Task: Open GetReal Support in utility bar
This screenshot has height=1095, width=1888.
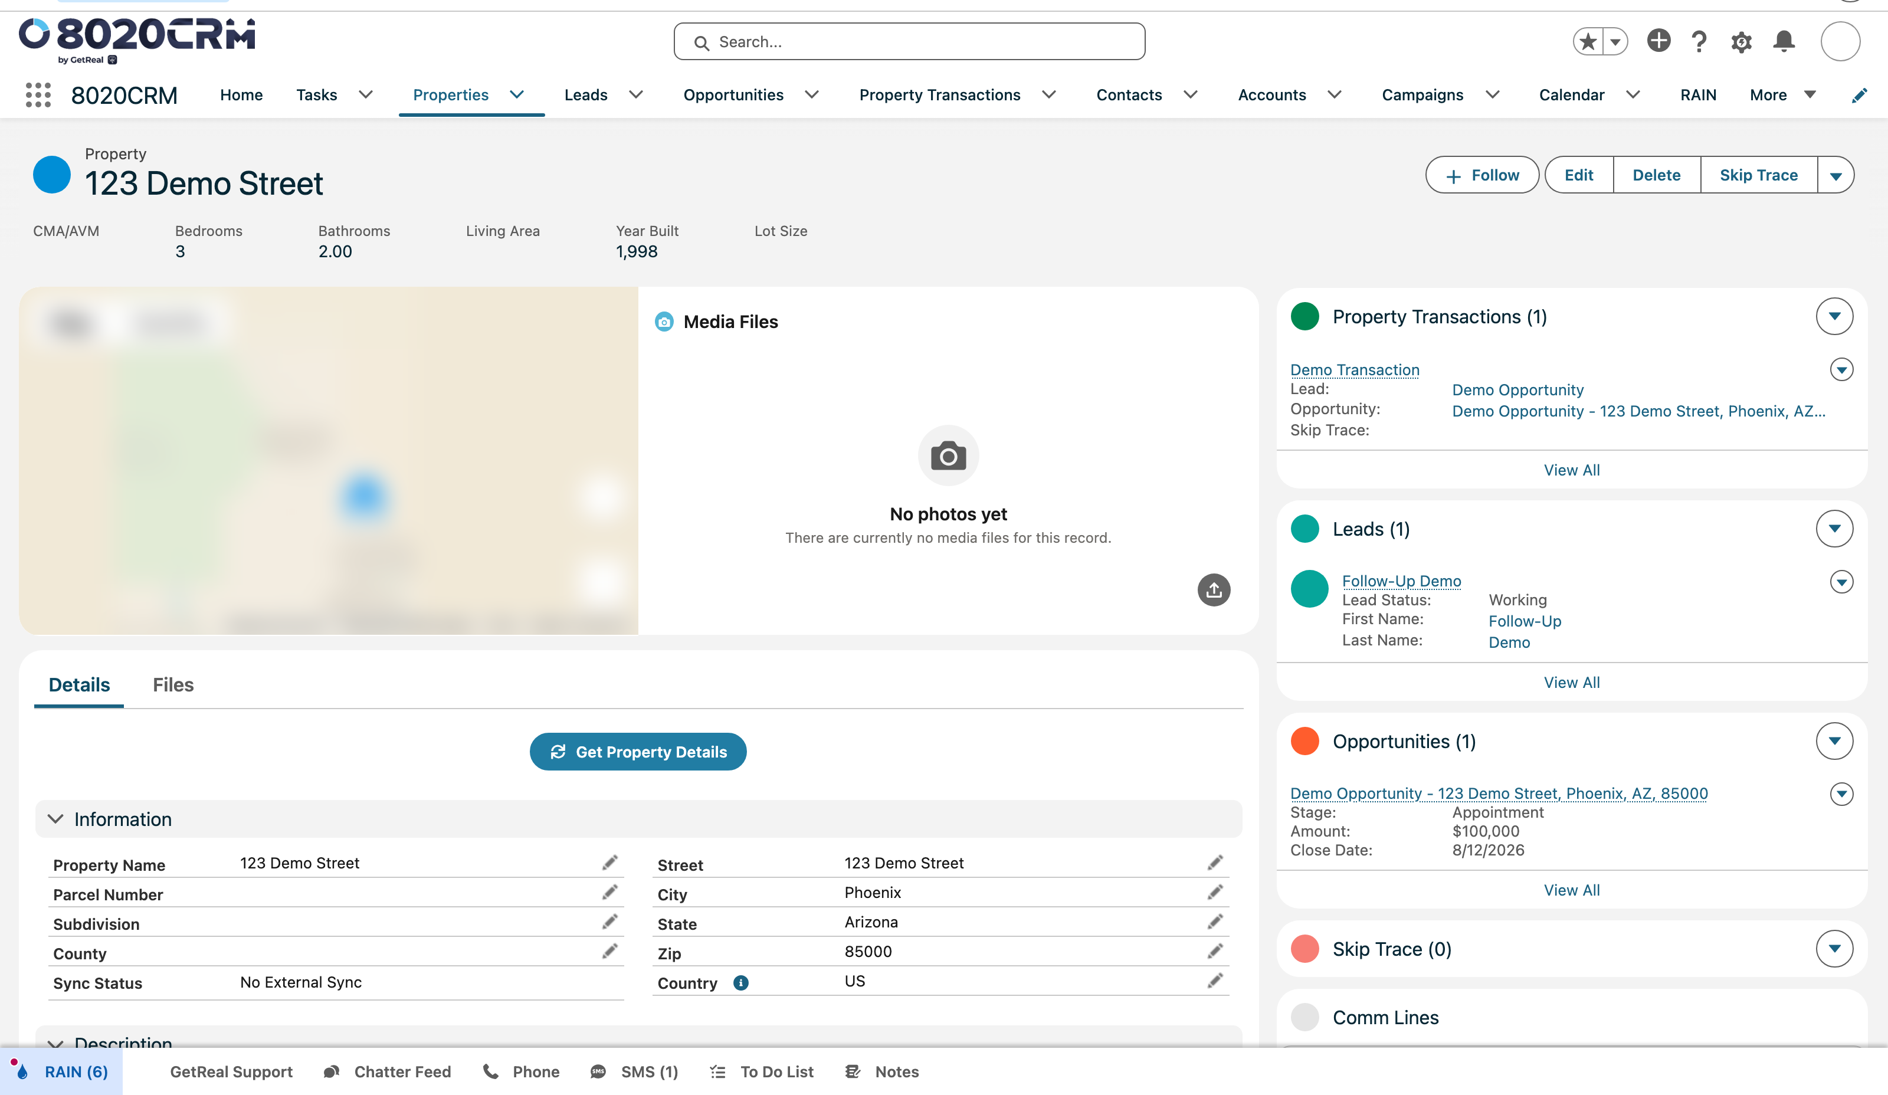Action: click(231, 1072)
